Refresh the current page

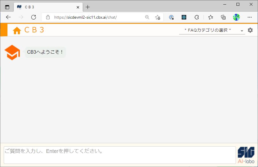(34, 17)
